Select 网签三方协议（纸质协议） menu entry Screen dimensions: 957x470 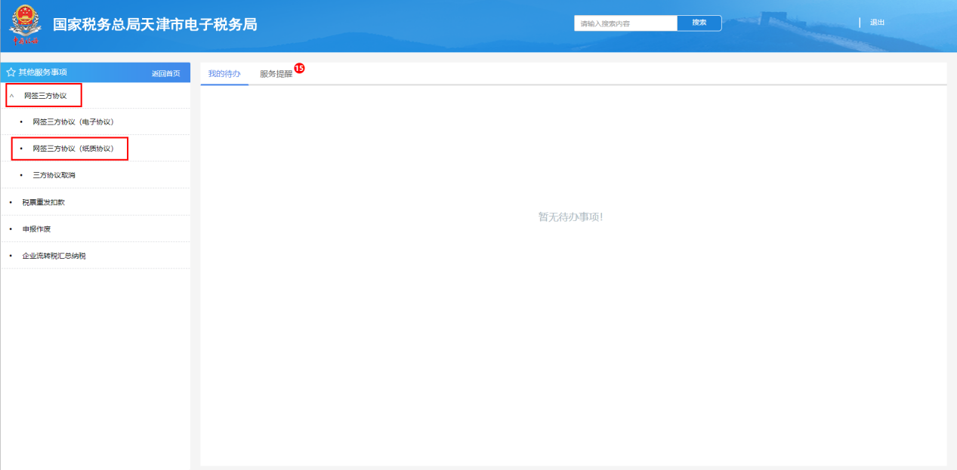point(73,149)
